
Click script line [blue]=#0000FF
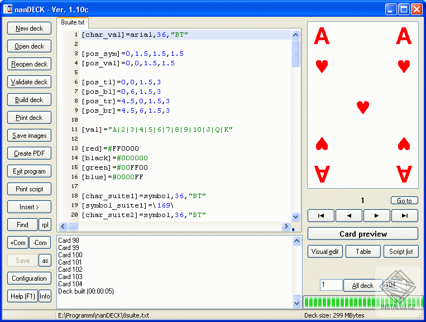(112, 177)
